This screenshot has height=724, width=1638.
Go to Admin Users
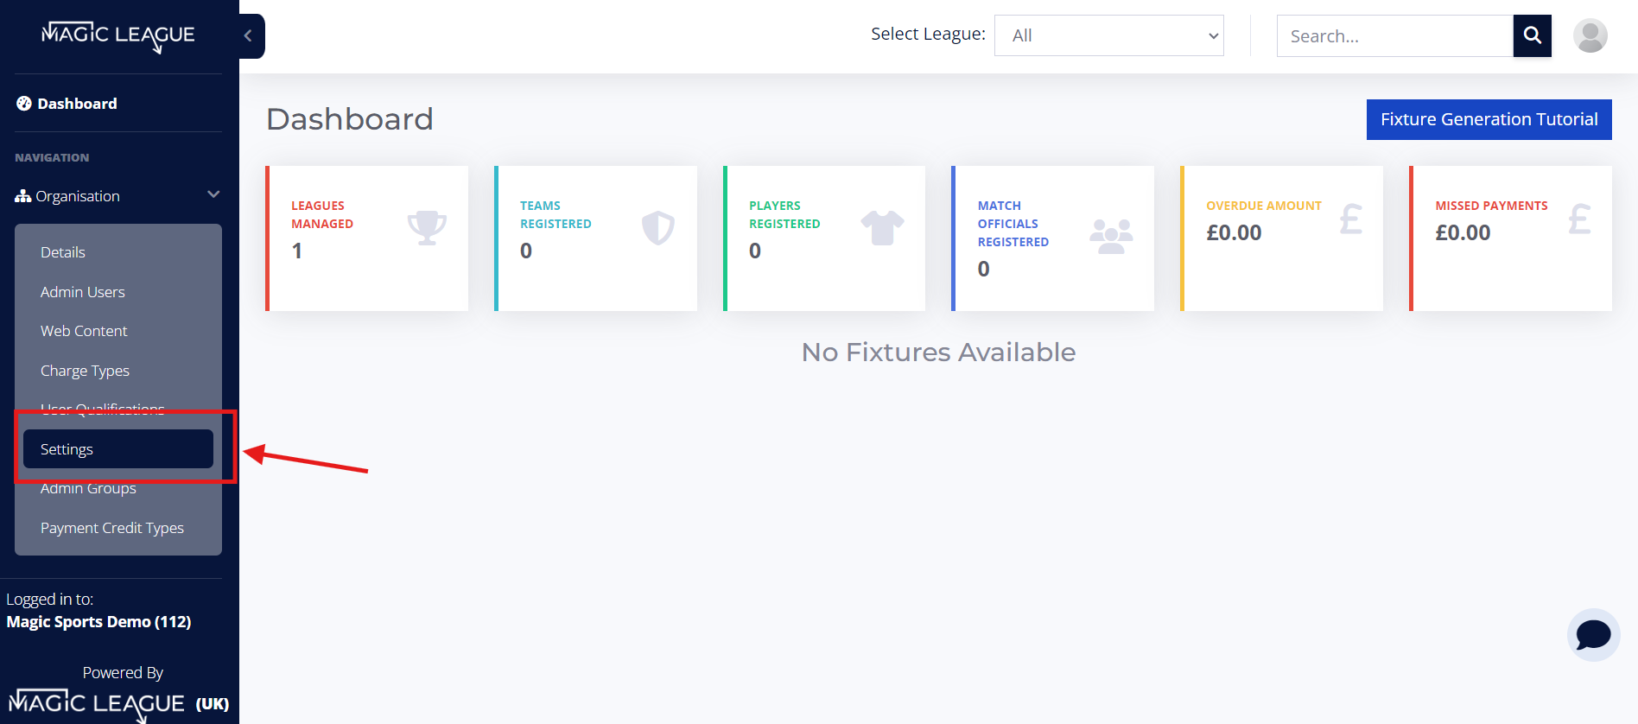click(83, 292)
